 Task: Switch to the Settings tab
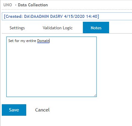[17, 28]
